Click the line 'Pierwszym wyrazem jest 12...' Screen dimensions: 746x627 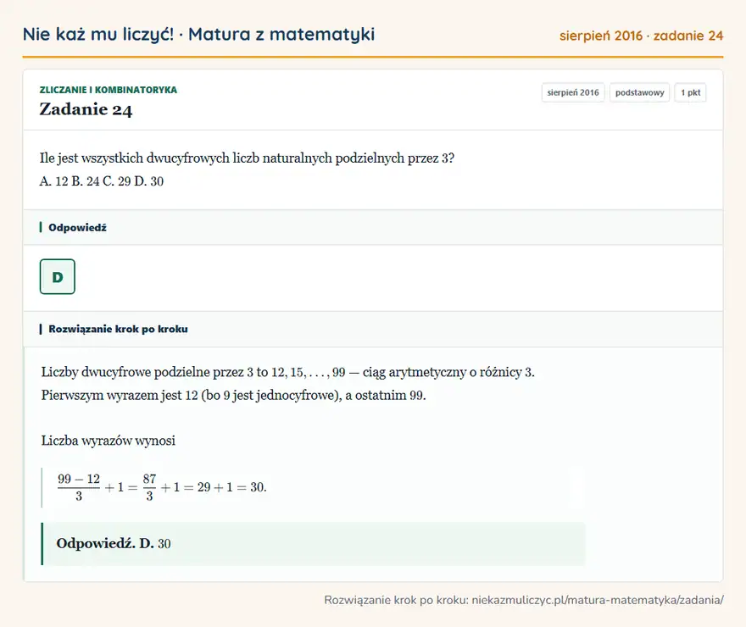234,395
